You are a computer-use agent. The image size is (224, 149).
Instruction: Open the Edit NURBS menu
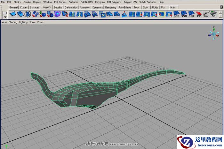(87, 2)
